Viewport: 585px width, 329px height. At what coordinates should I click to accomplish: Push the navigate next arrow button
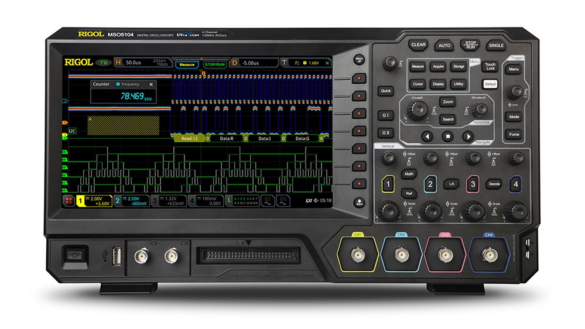[x=468, y=136]
